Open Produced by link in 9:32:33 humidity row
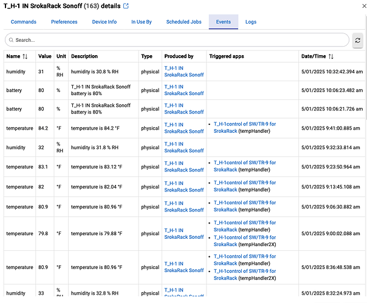 pyautogui.click(x=184, y=147)
